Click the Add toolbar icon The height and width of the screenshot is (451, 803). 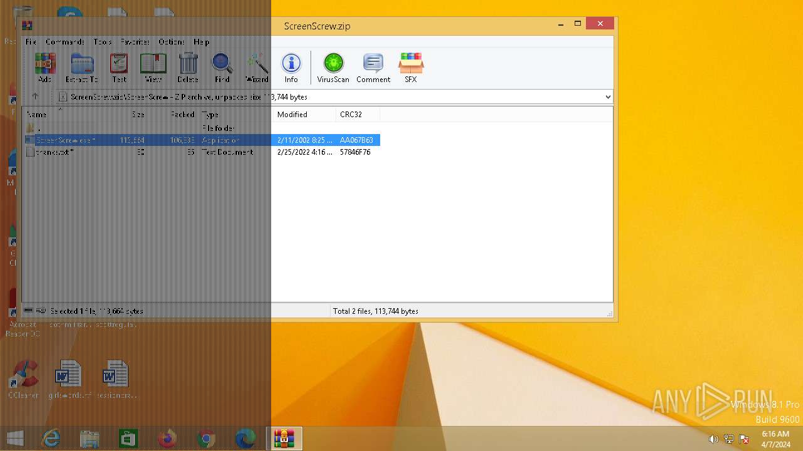[44, 68]
